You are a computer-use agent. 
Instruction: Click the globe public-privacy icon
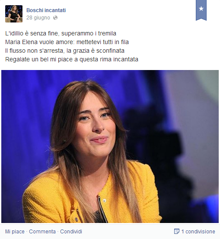pyautogui.click(x=55, y=18)
